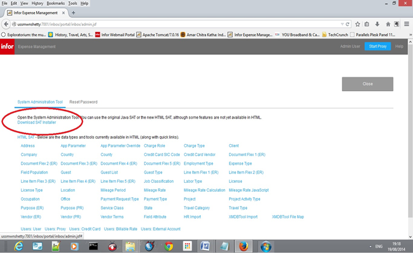Launch Google Chrome from the taskbar
This screenshot has width=413, height=254.
pyautogui.click(x=168, y=247)
